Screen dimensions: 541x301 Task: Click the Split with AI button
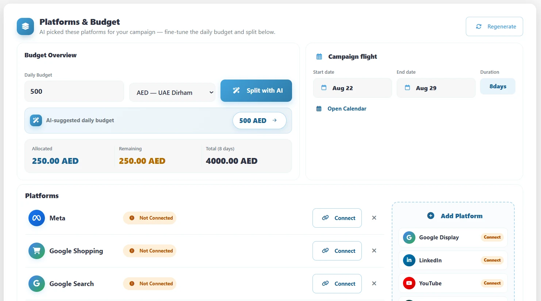click(256, 90)
